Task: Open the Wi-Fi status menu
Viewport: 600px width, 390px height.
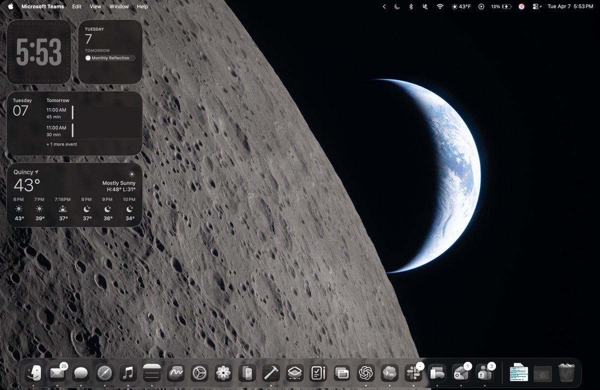Action: 440,7
